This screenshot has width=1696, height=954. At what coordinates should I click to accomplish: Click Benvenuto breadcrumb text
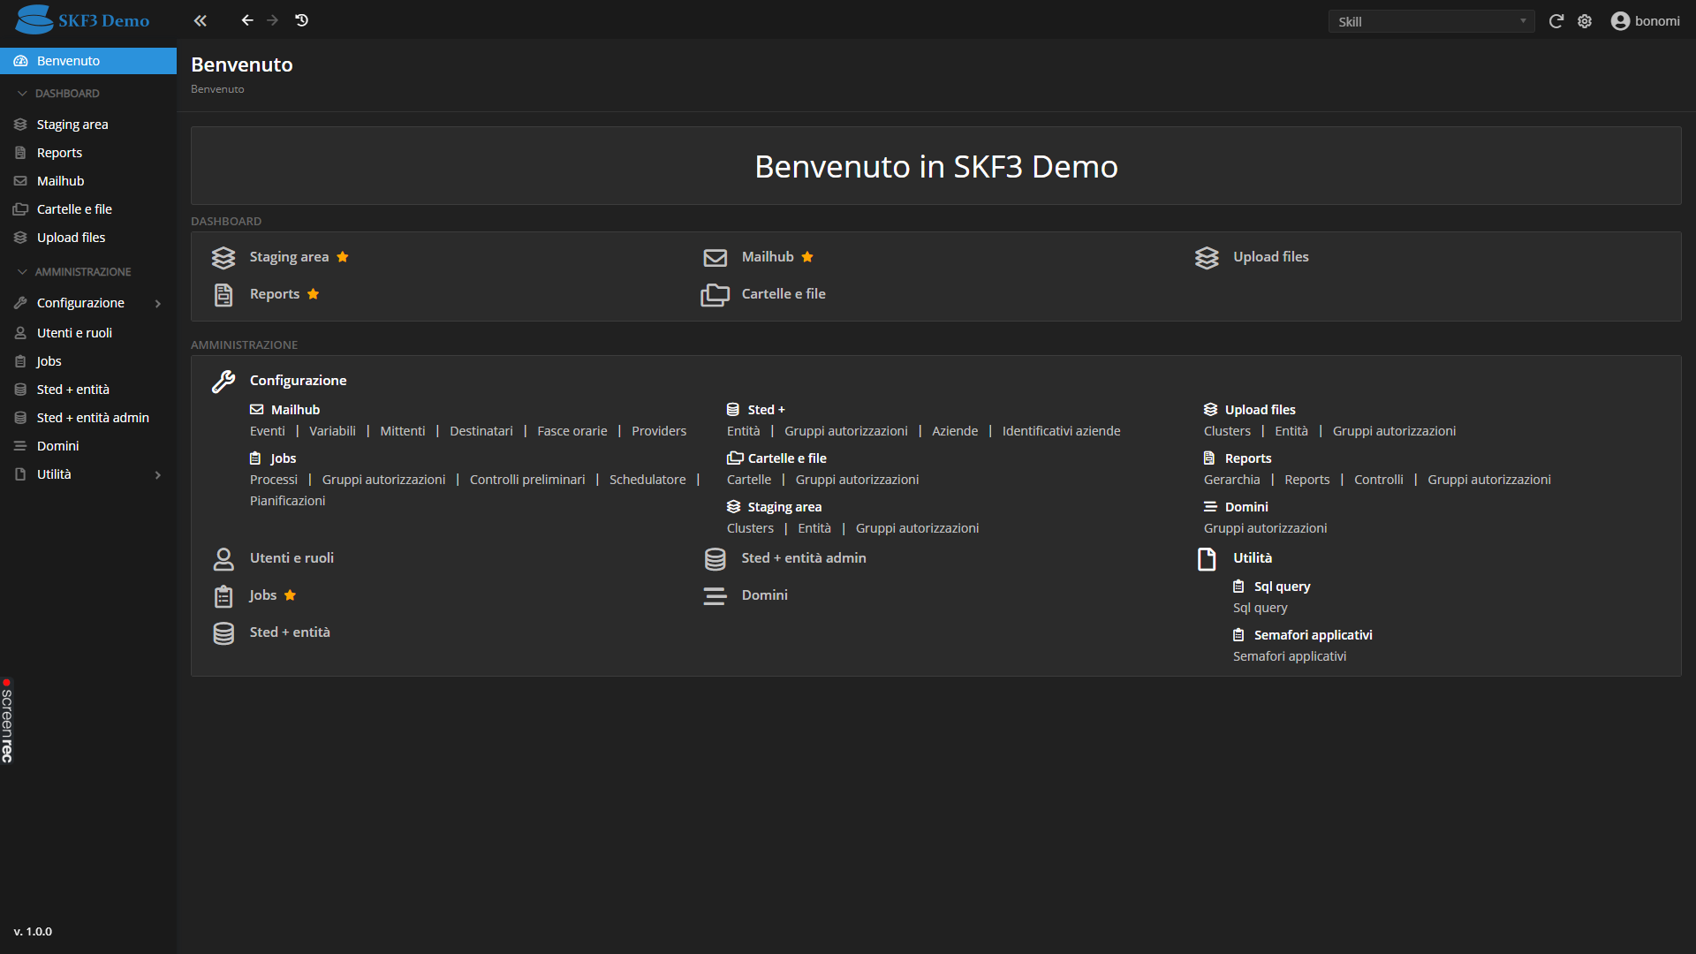217,89
